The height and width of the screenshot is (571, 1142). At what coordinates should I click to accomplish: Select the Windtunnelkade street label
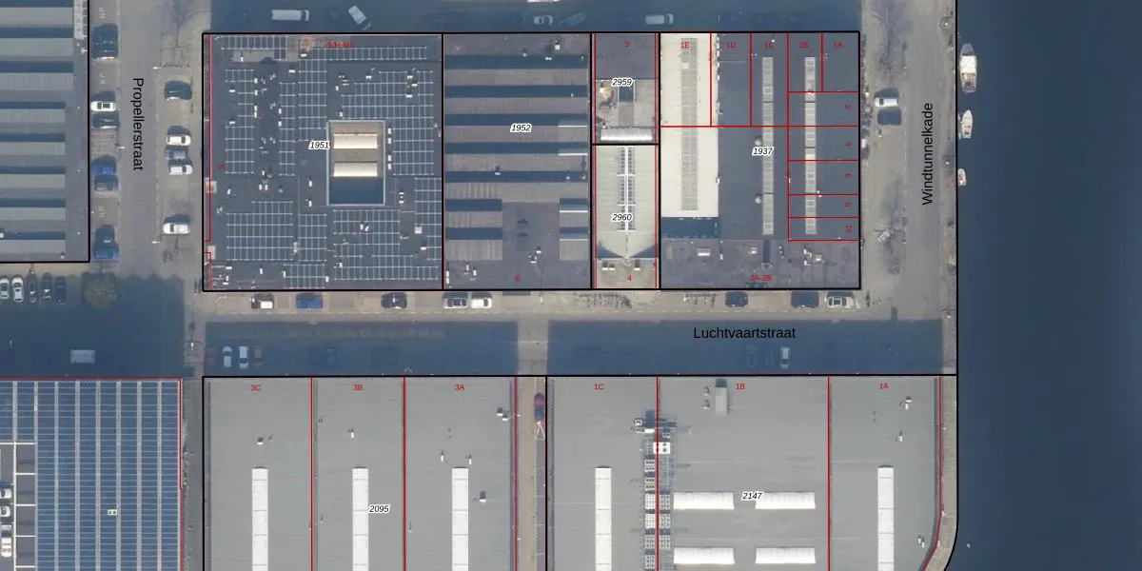click(928, 153)
